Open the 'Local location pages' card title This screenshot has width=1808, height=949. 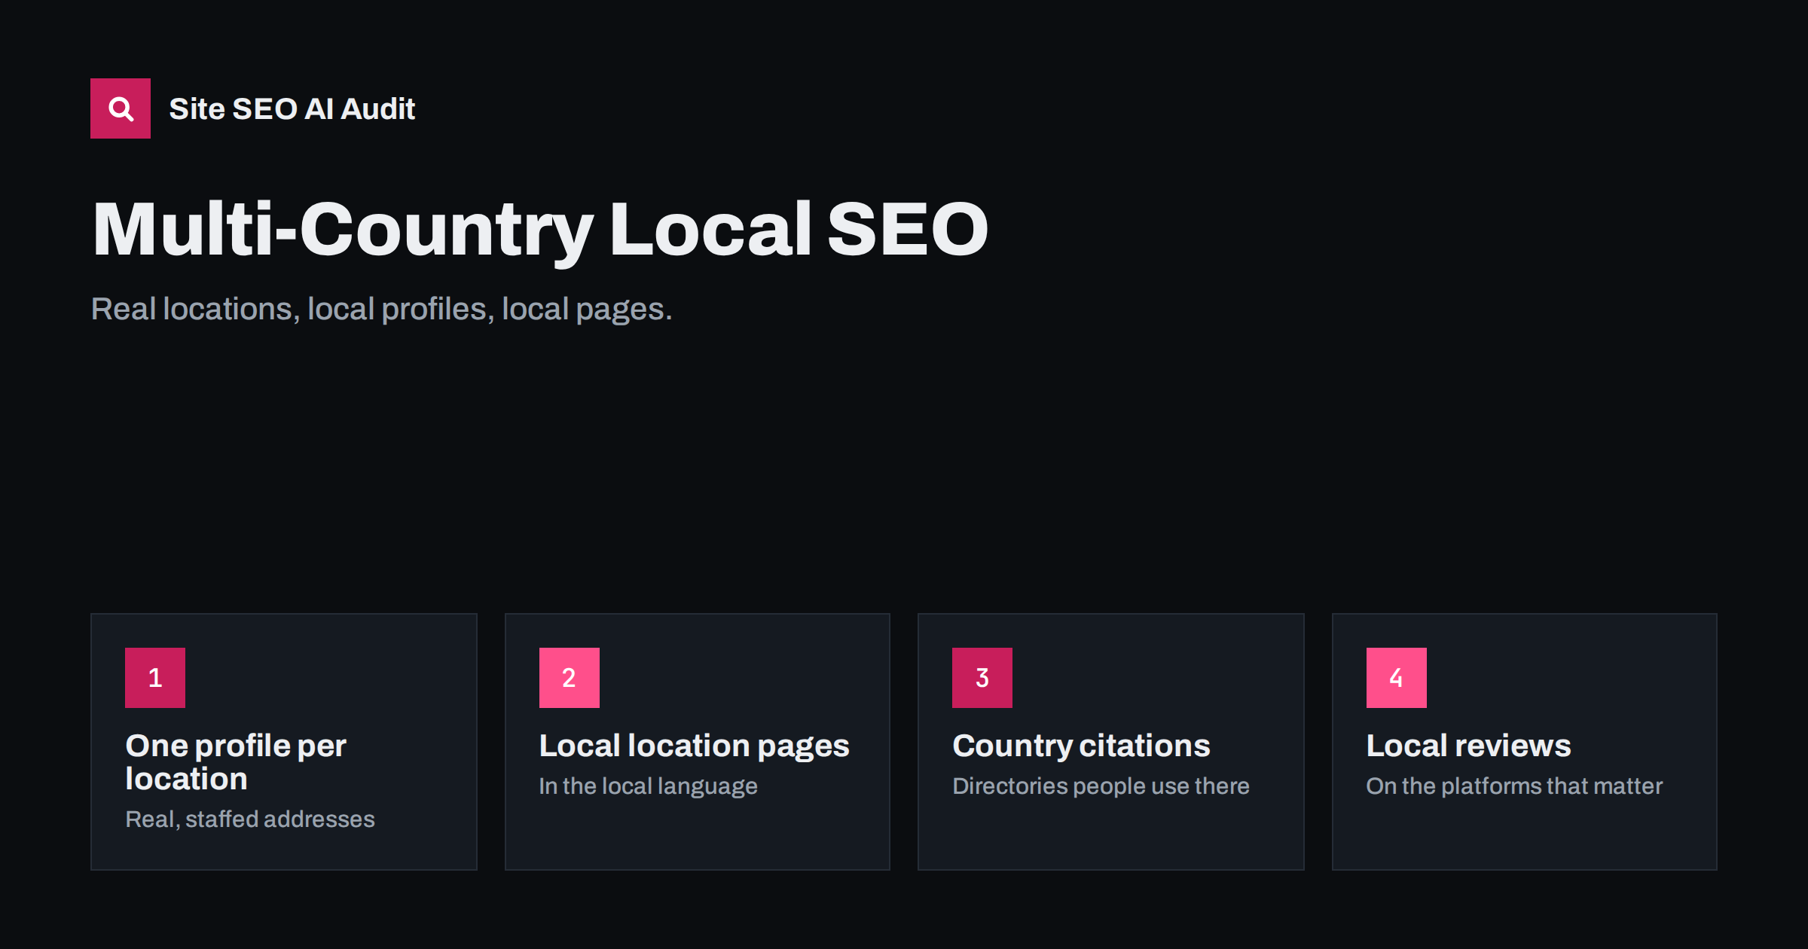click(695, 746)
